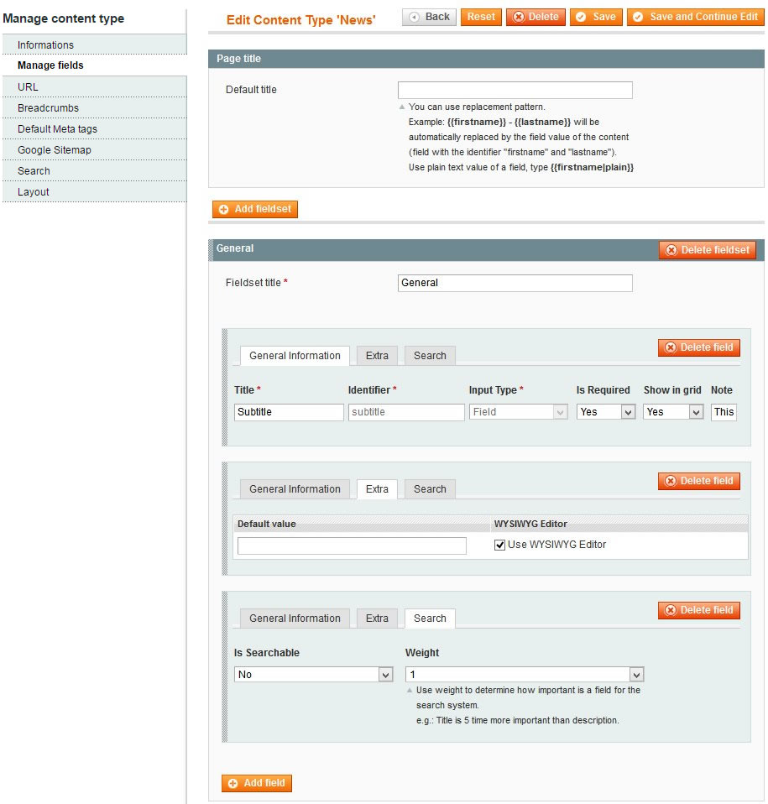Click the X icon on the Delete button
The height and width of the screenshot is (804, 768).
click(519, 17)
